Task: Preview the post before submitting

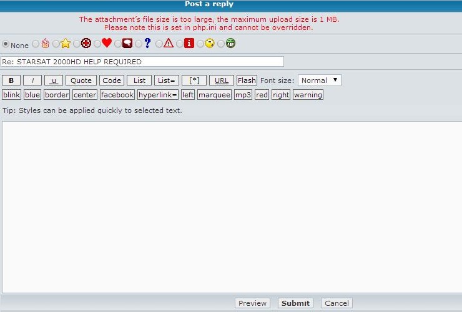Action: point(252,303)
